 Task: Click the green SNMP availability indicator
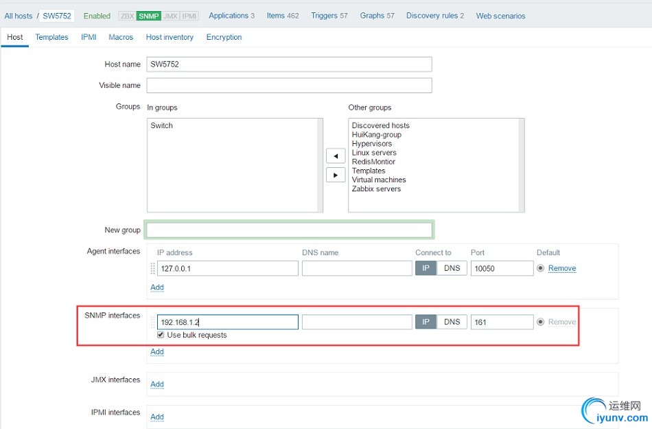pyautogui.click(x=148, y=16)
